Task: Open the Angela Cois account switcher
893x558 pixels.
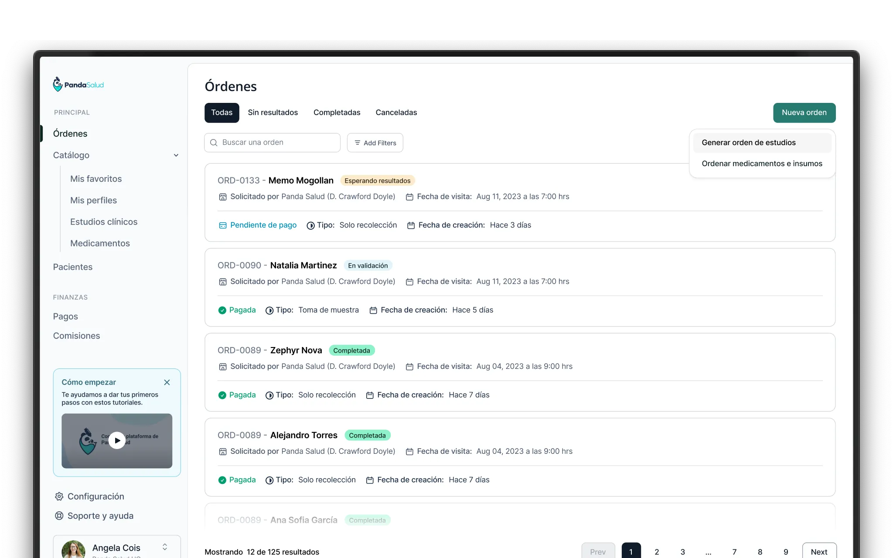Action: pyautogui.click(x=165, y=547)
